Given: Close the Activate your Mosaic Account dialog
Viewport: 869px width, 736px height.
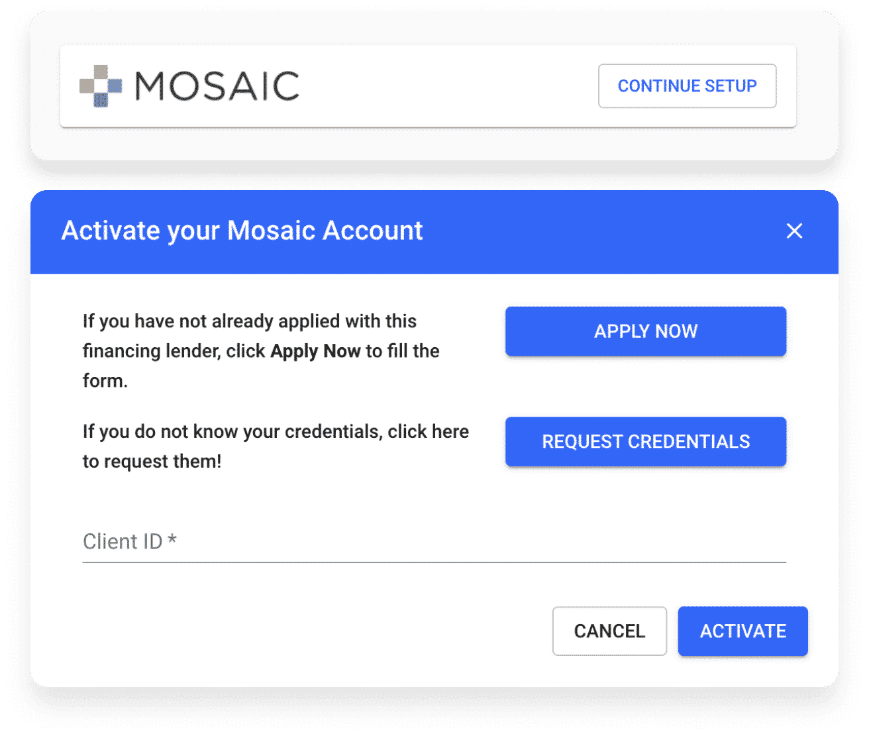Looking at the screenshot, I should click(794, 231).
